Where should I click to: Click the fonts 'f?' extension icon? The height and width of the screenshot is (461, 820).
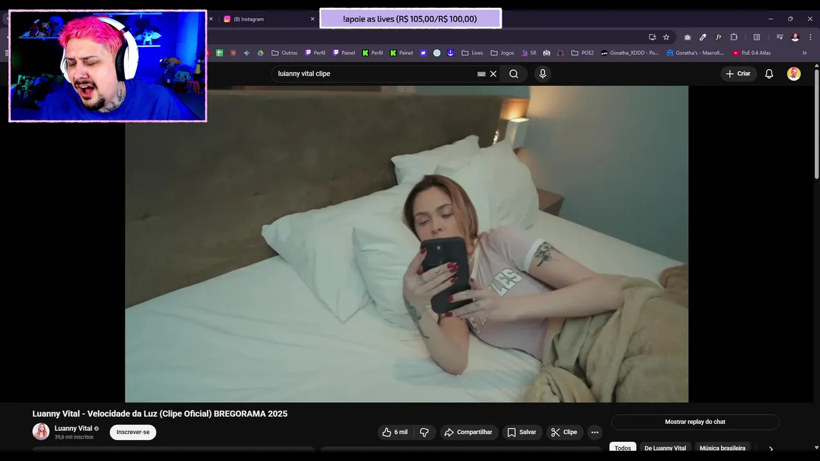pos(718,37)
